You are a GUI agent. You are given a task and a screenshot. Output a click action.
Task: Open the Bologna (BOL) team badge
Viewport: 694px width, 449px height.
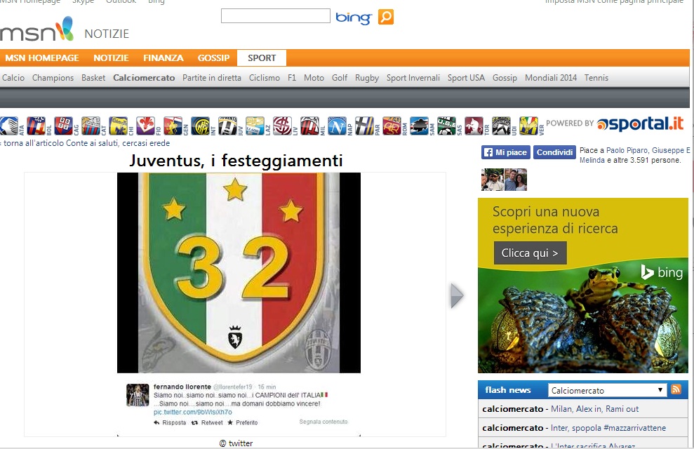coord(36,126)
